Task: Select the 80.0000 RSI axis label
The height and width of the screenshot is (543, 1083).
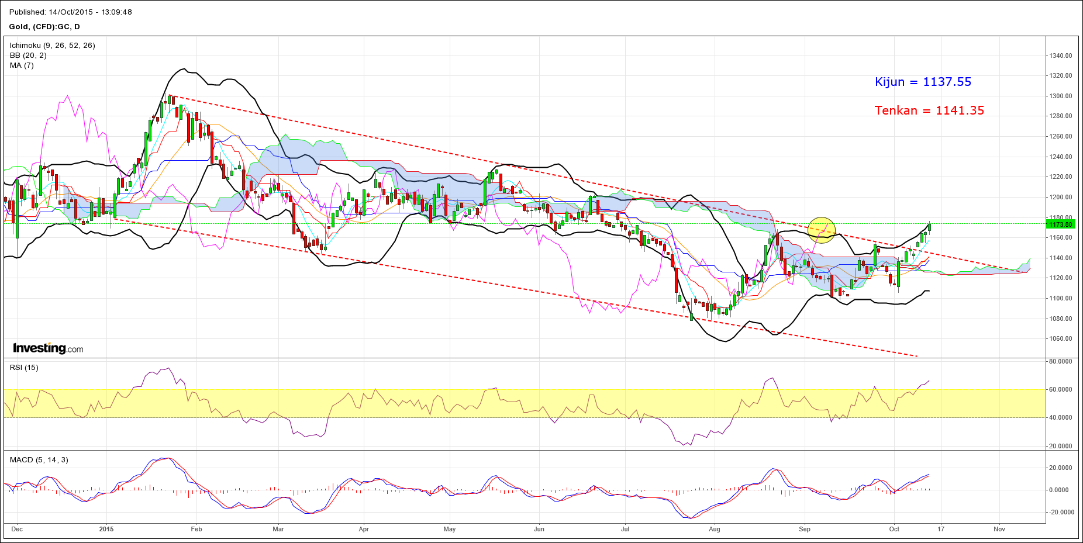Action: click(1061, 362)
